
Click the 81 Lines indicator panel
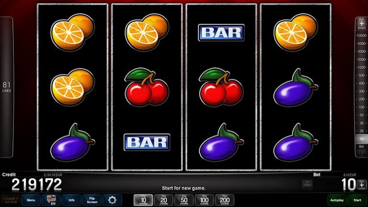coord(7,87)
